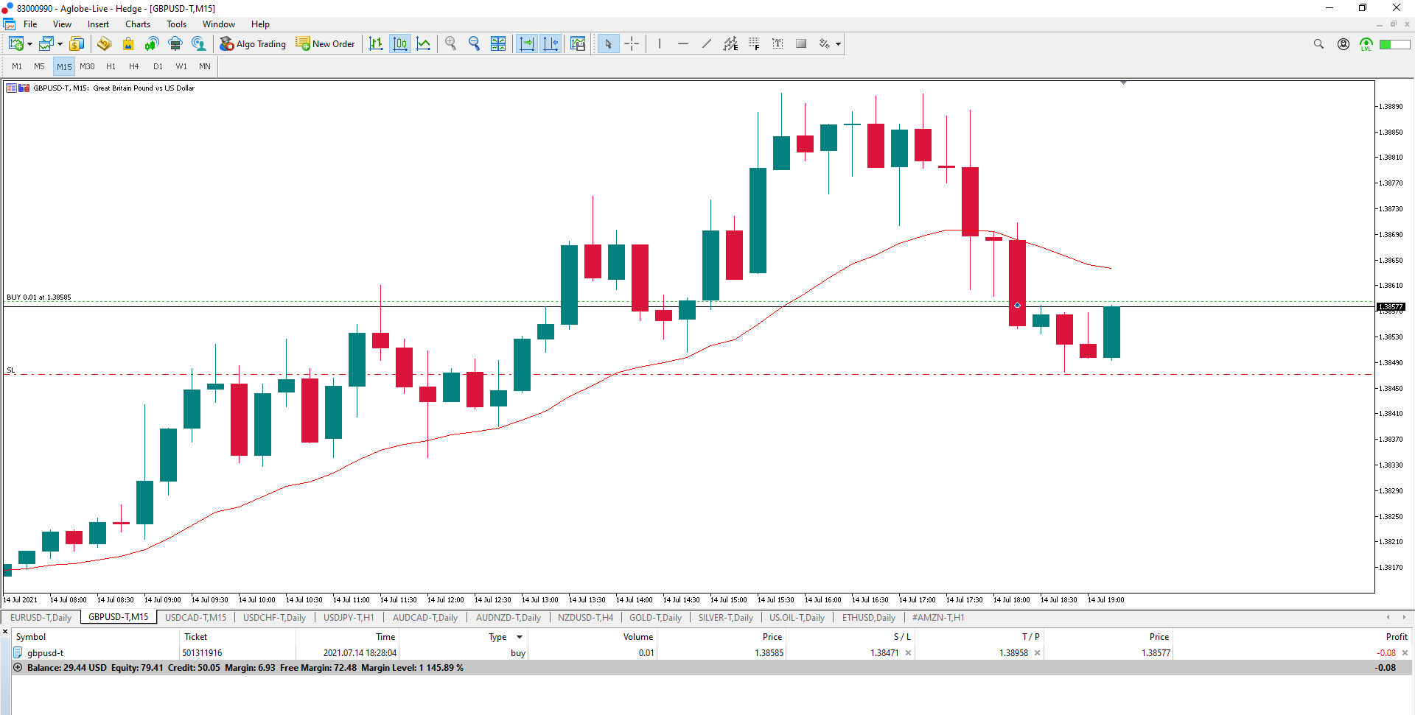Click the chart shift triangle marker
This screenshot has width=1415, height=715.
click(x=1123, y=82)
